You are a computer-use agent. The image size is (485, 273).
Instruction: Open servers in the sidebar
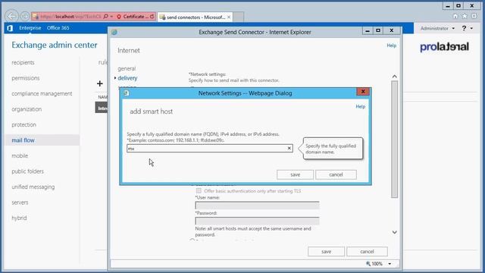20,202
